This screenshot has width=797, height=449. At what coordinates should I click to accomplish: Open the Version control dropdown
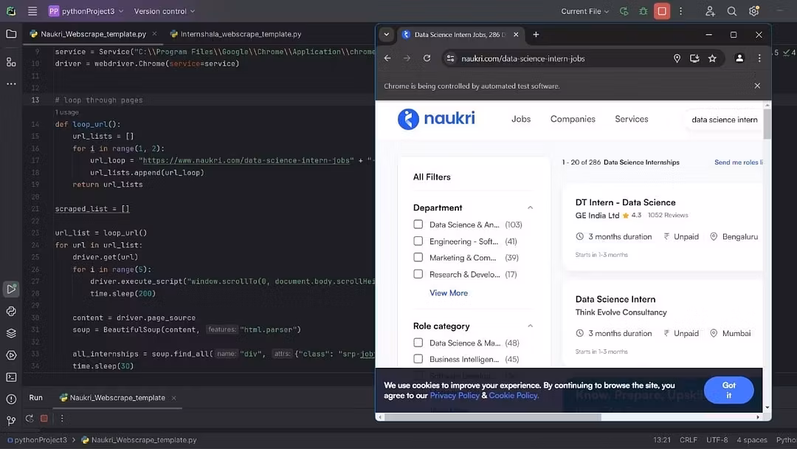[x=164, y=11]
